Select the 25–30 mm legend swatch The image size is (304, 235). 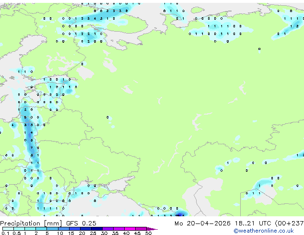tap(96, 229)
